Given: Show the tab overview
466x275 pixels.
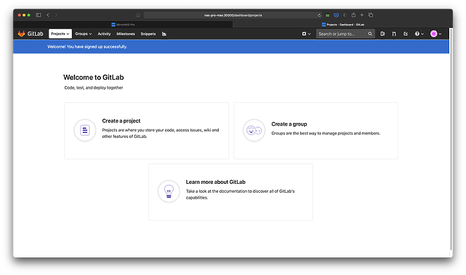Looking at the screenshot, I should tap(371, 15).
